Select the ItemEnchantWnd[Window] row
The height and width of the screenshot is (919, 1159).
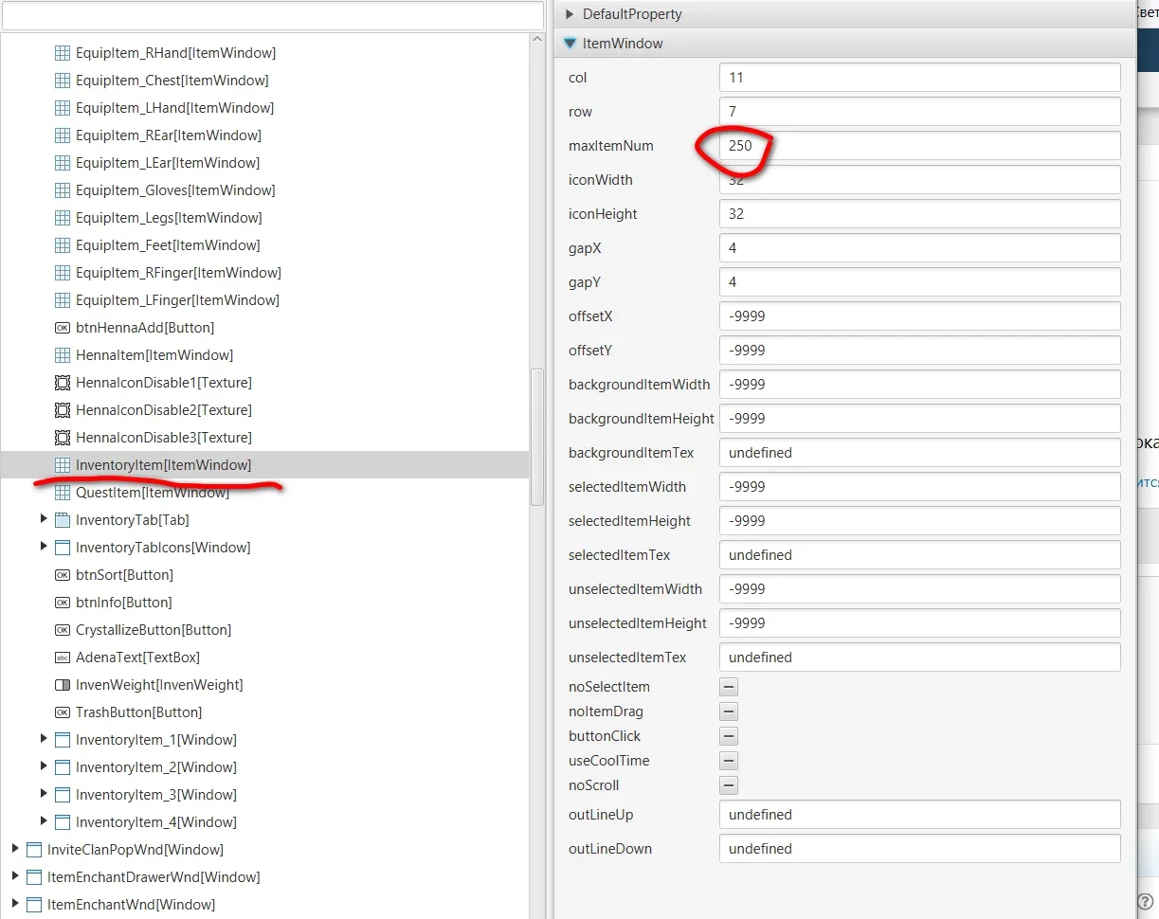point(264,905)
